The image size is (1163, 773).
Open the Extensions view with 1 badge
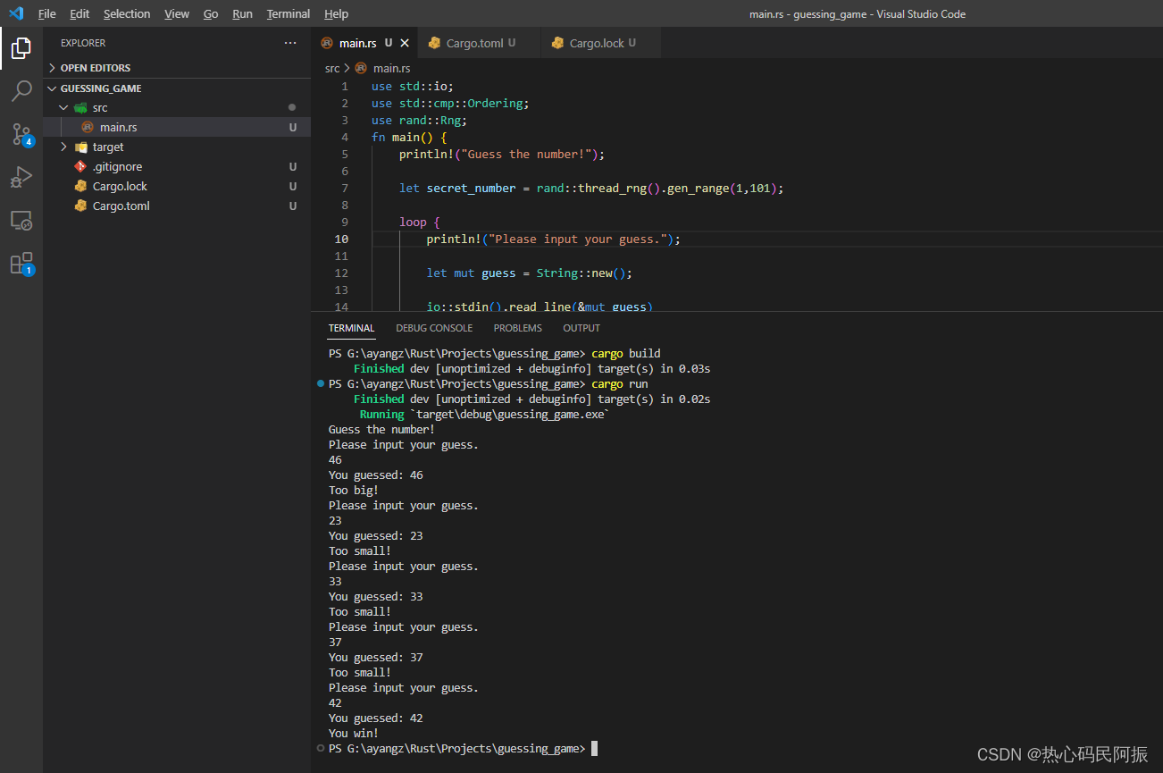[x=21, y=264]
